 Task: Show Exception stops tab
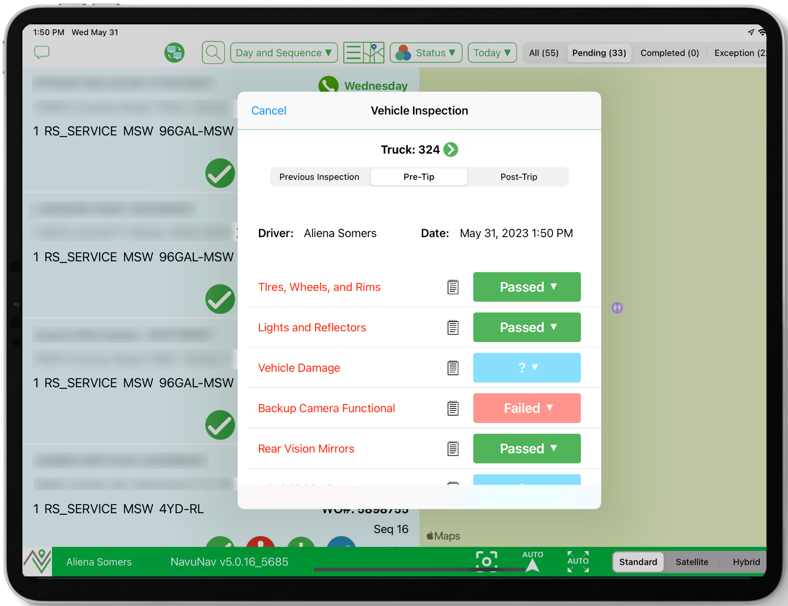click(x=739, y=53)
